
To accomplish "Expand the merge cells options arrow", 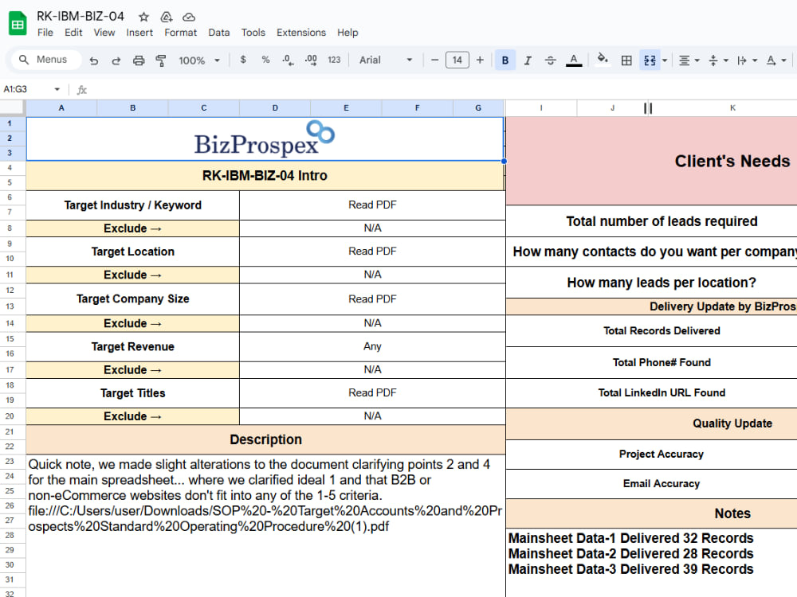I will coord(665,60).
